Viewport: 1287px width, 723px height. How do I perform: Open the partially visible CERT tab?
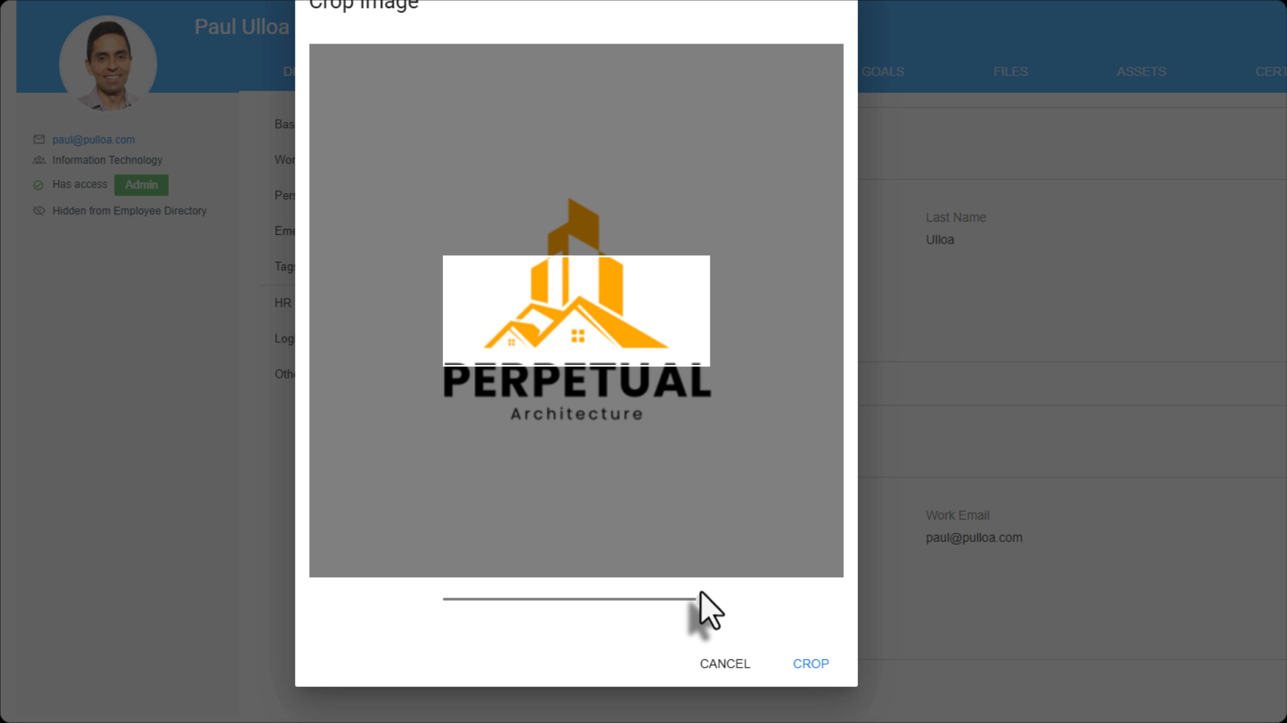tap(1270, 72)
